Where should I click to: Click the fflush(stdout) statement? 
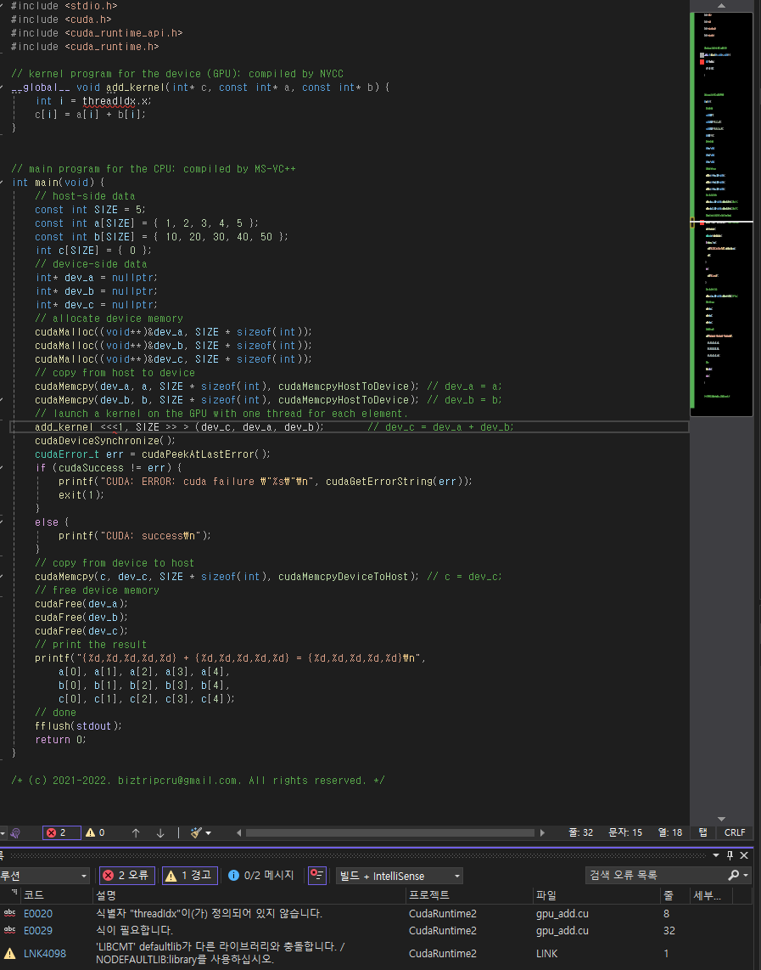tap(78, 725)
